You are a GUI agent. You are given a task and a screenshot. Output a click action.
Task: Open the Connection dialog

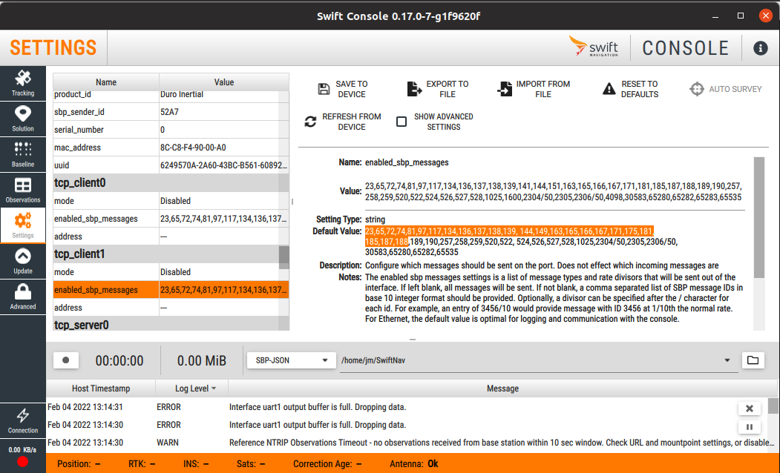click(23, 421)
